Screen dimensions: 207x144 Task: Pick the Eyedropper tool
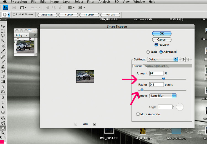tap(3, 51)
